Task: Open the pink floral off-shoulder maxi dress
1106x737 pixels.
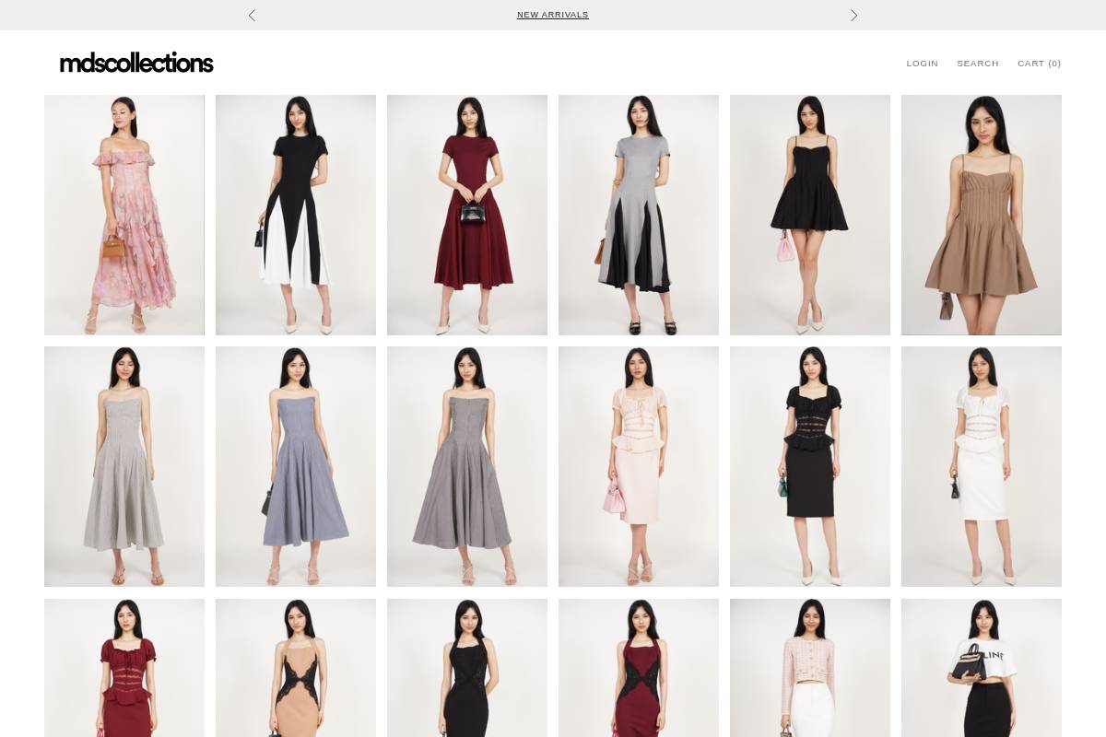Action: pos(124,215)
